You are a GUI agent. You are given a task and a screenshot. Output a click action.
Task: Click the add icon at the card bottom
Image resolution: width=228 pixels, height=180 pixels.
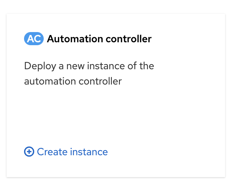click(x=29, y=152)
